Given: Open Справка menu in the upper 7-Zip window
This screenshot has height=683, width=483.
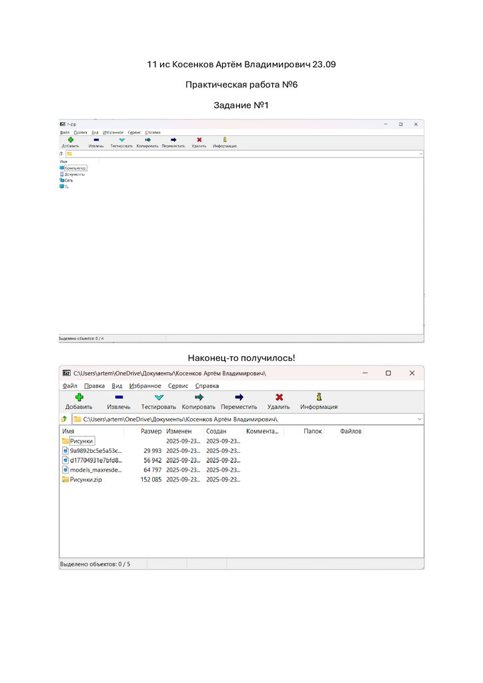Looking at the screenshot, I should 153,133.
